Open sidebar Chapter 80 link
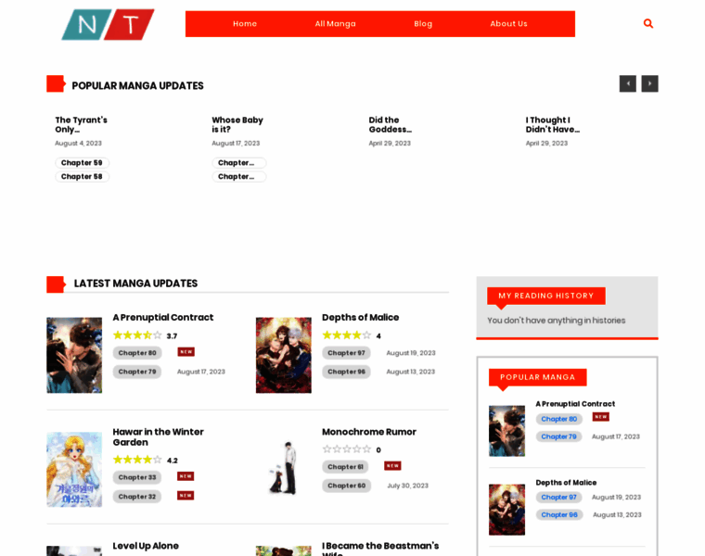This screenshot has width=705, height=556. pyautogui.click(x=558, y=419)
